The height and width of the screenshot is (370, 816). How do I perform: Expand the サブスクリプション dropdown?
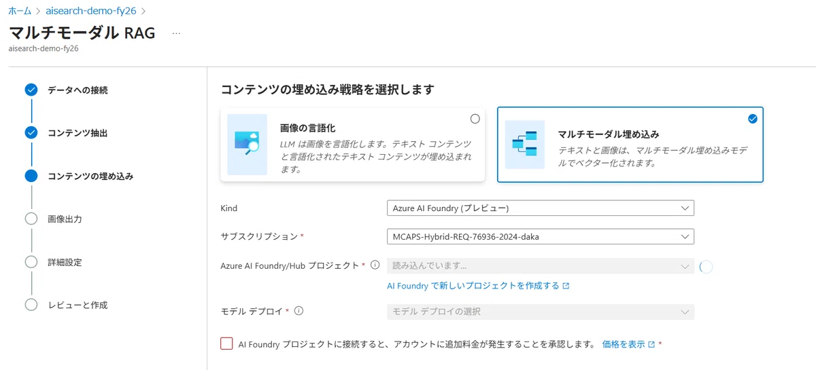coord(540,236)
